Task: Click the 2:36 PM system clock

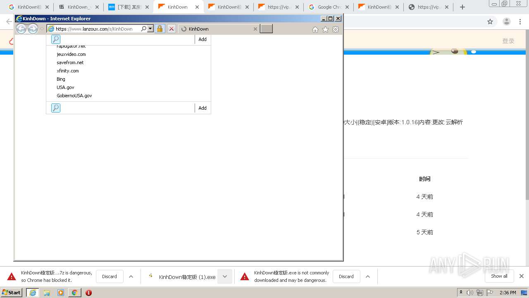Action: [508, 293]
